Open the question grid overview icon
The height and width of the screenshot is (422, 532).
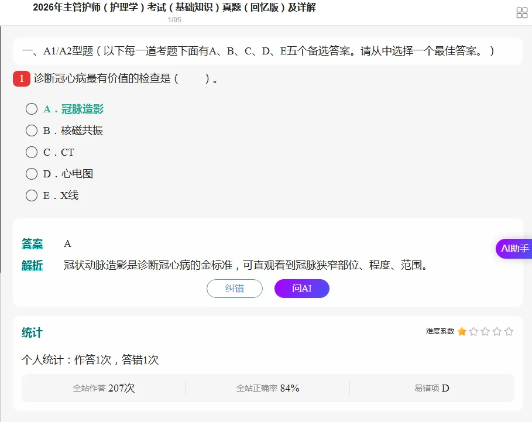(x=521, y=13)
